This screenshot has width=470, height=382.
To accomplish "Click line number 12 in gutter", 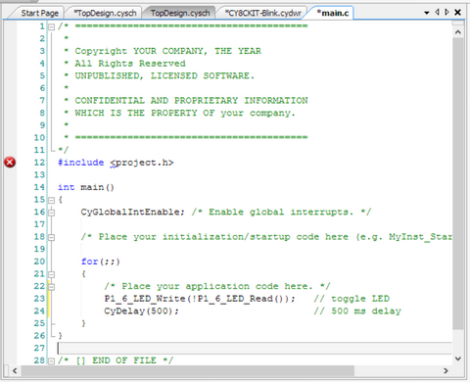I will click(39, 163).
